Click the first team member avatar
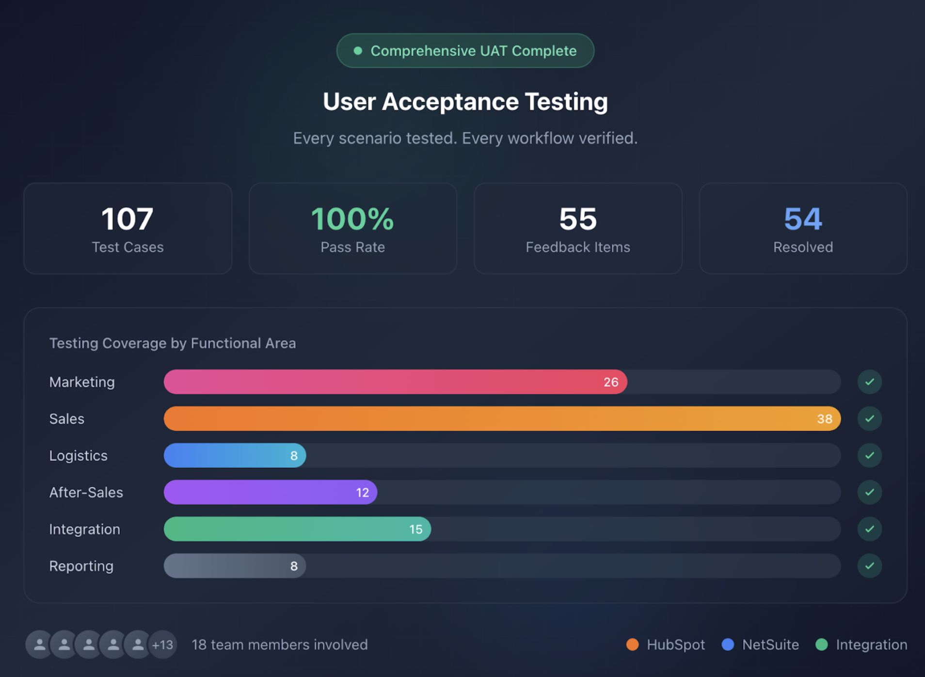Screen dimensions: 925x677 click(39, 645)
